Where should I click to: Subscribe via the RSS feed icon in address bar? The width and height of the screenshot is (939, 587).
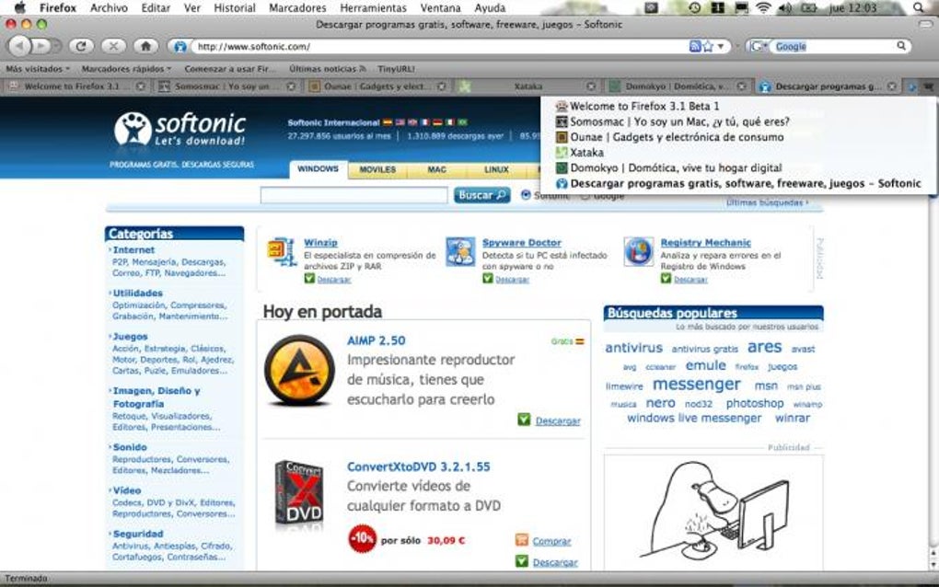pos(695,46)
